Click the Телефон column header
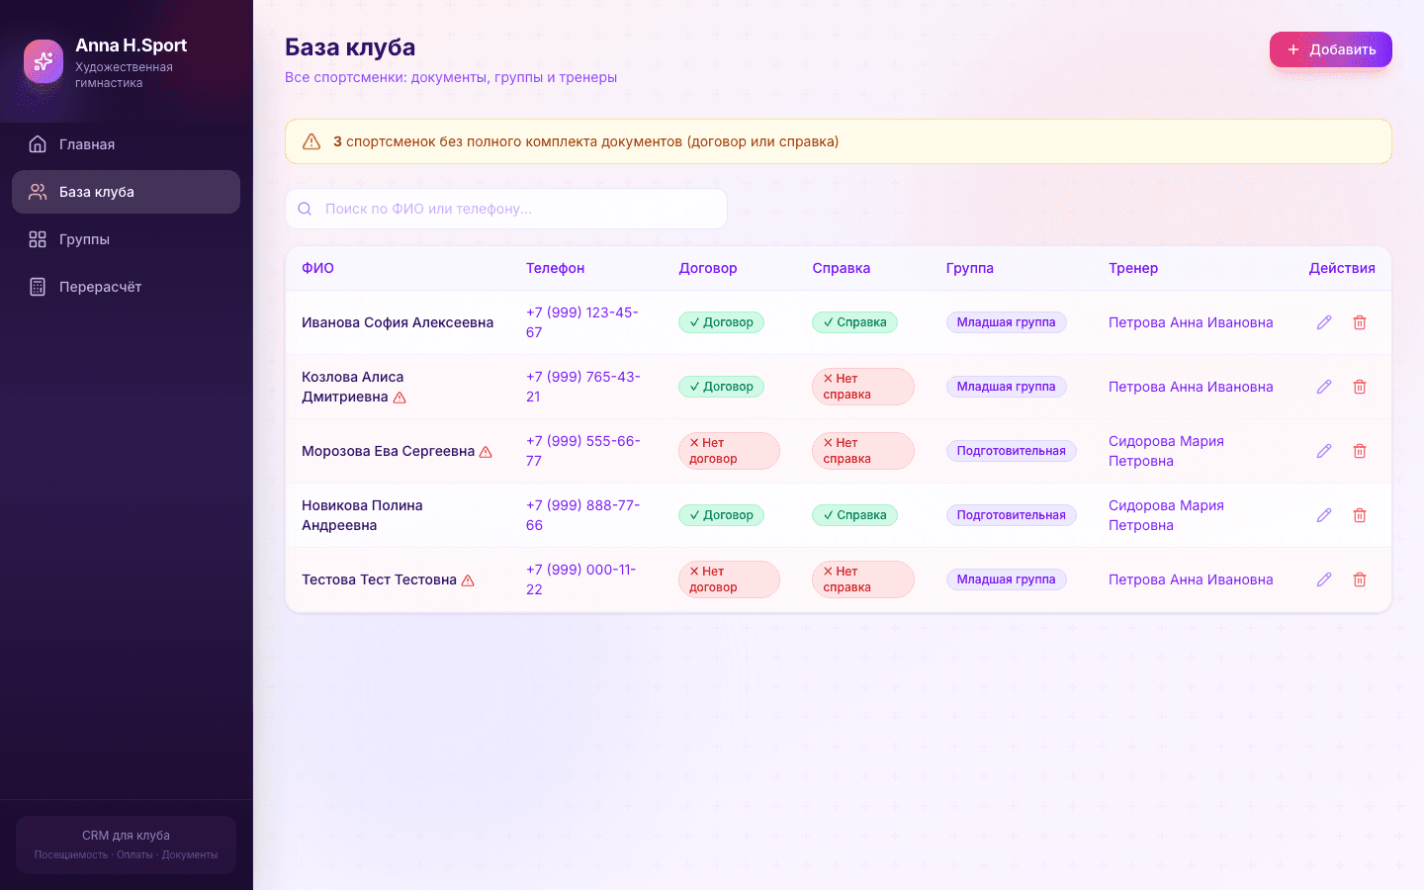 point(555,268)
